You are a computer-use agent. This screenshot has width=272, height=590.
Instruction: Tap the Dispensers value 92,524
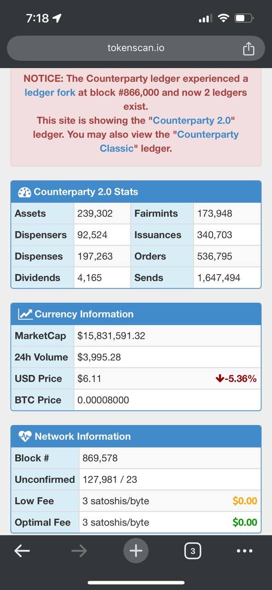click(93, 235)
